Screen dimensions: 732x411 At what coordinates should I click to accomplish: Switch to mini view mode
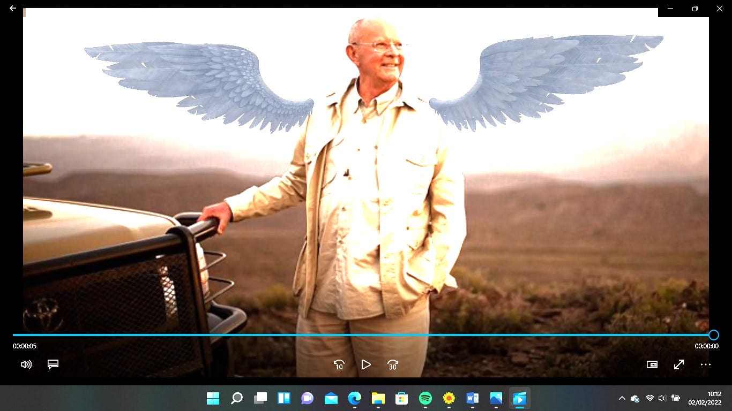pos(652,364)
